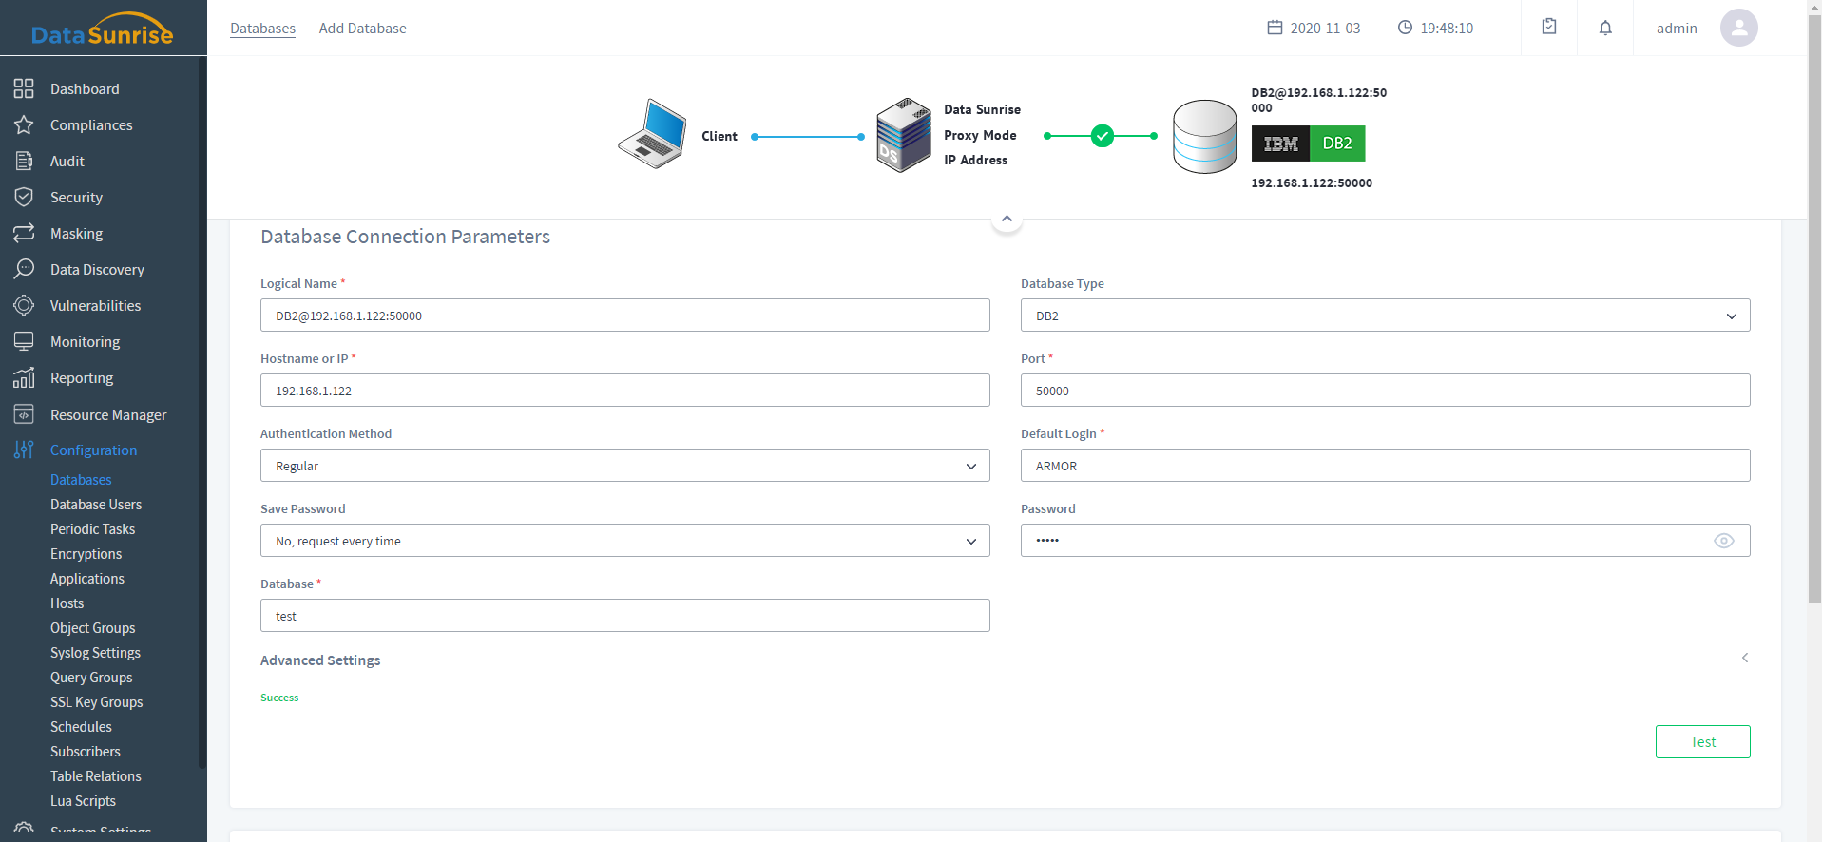The width and height of the screenshot is (1822, 842).
Task: Click the Masking arrows icon
Action: [x=24, y=233]
